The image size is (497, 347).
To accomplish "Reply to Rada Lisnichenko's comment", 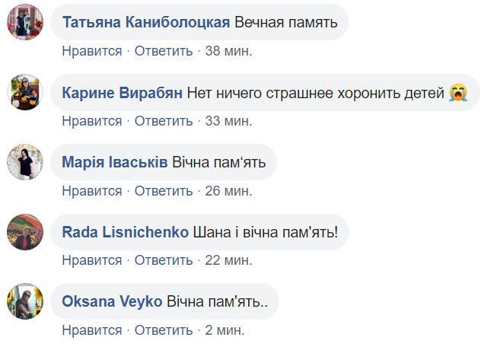I will click(164, 260).
